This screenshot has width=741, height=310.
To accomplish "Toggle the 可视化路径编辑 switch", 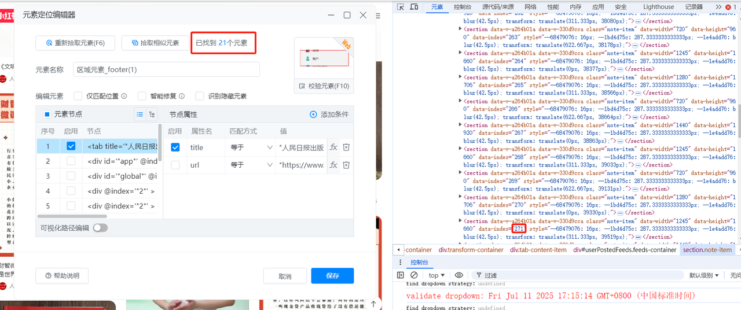I will click(x=100, y=228).
